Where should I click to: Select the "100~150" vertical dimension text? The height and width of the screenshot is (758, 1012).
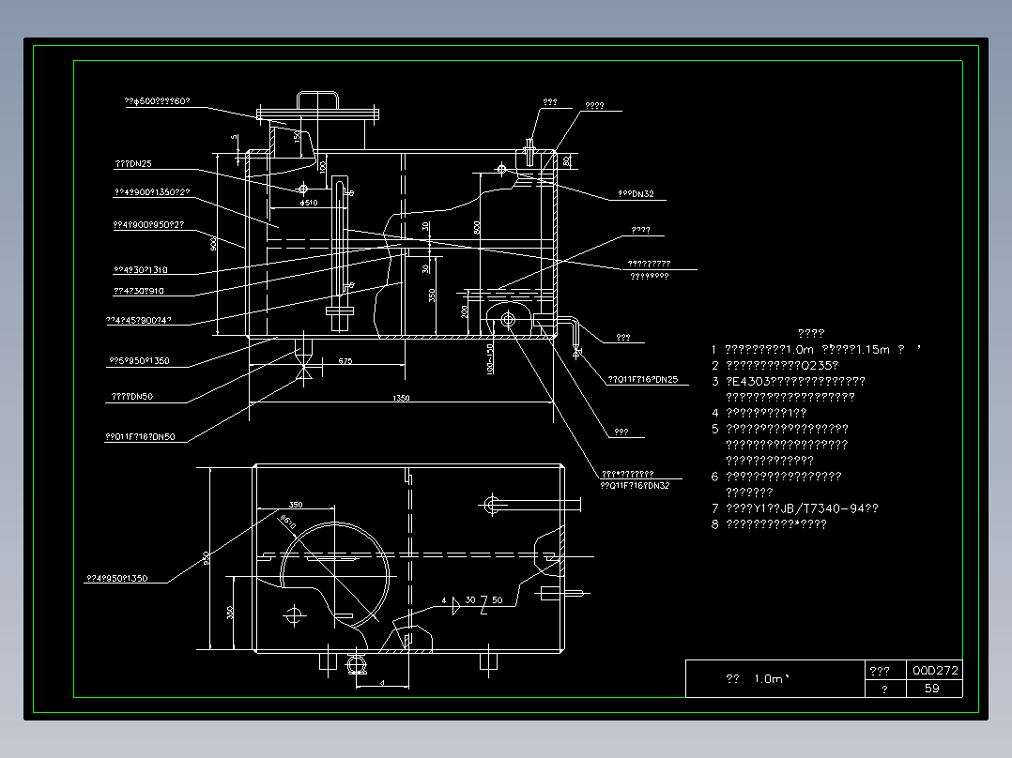pos(490,358)
